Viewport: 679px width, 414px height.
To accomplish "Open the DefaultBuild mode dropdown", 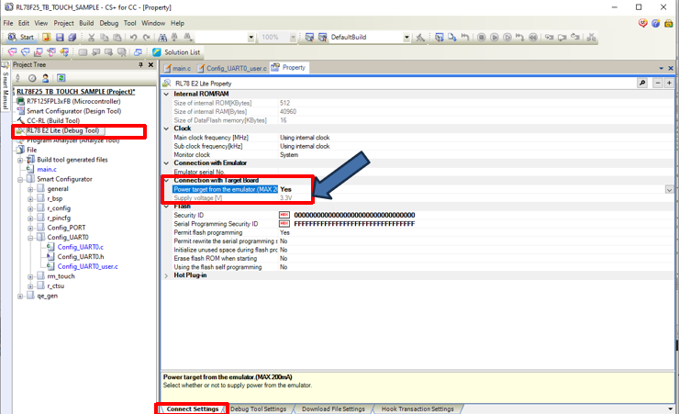I will (406, 38).
